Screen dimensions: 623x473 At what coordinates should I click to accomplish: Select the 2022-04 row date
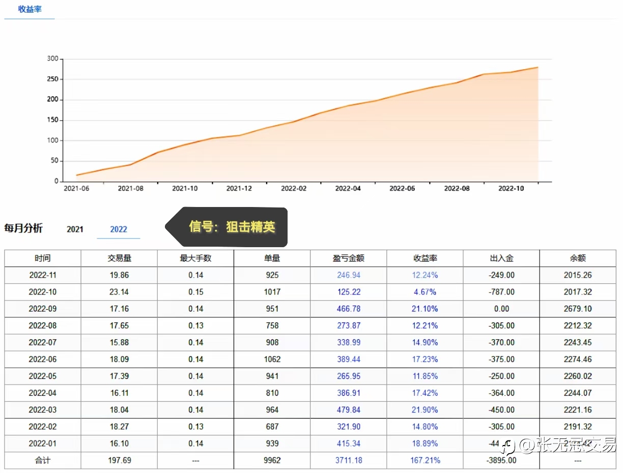click(x=43, y=393)
